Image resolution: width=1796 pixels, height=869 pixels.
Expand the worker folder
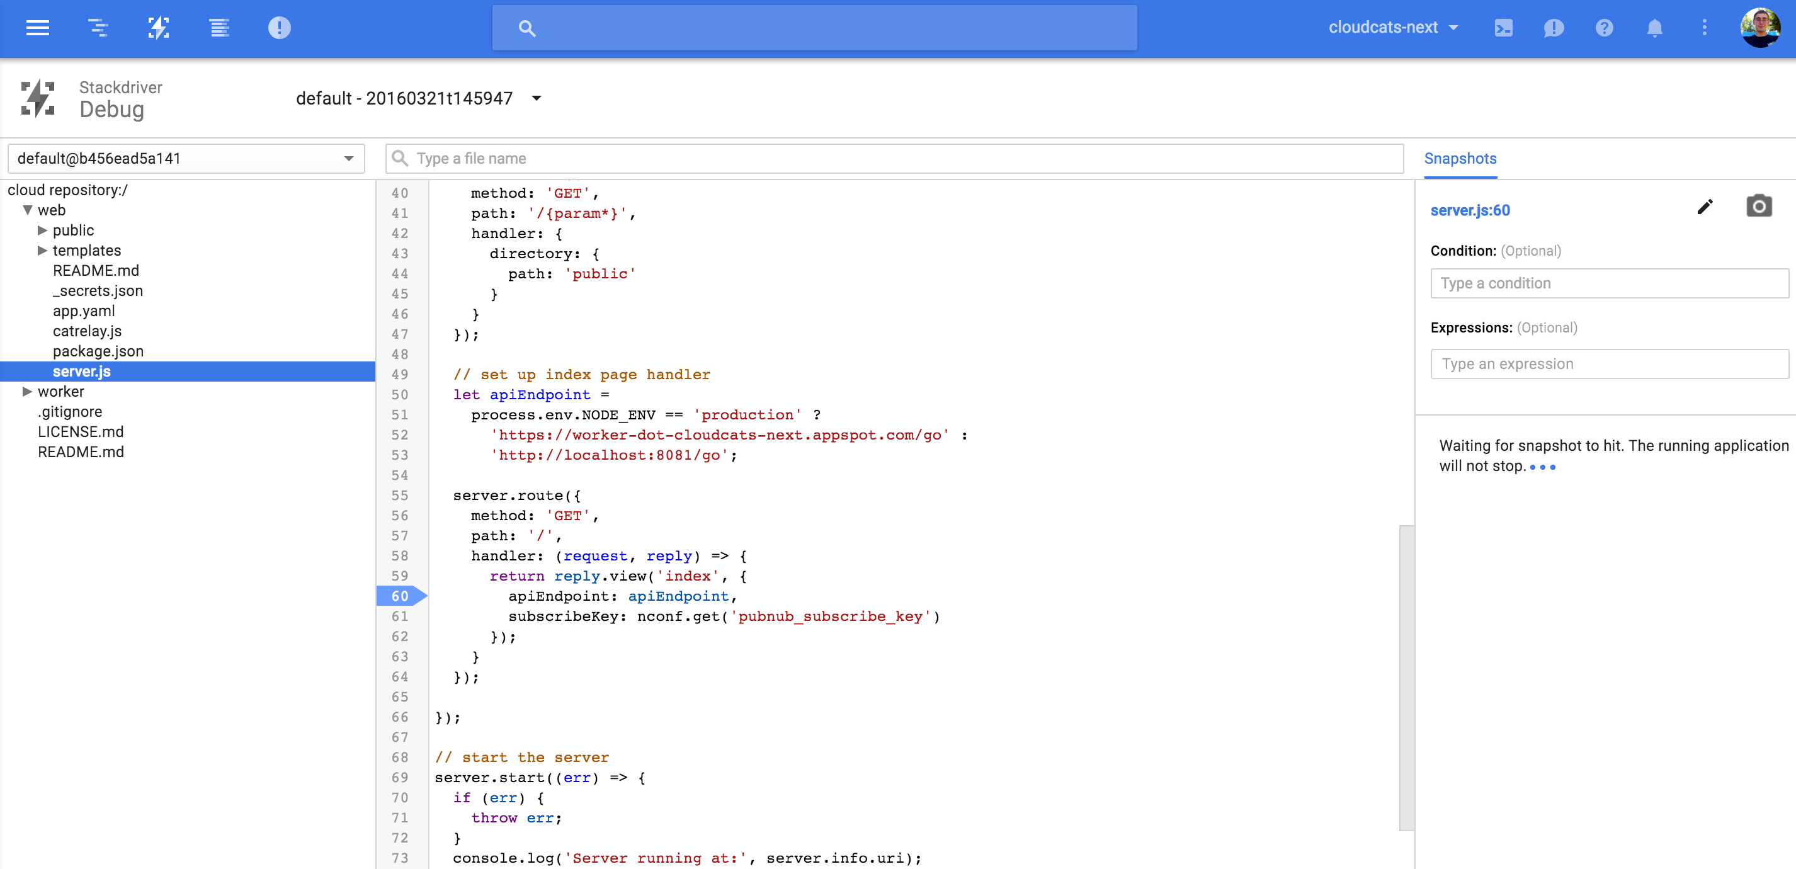pos(28,391)
